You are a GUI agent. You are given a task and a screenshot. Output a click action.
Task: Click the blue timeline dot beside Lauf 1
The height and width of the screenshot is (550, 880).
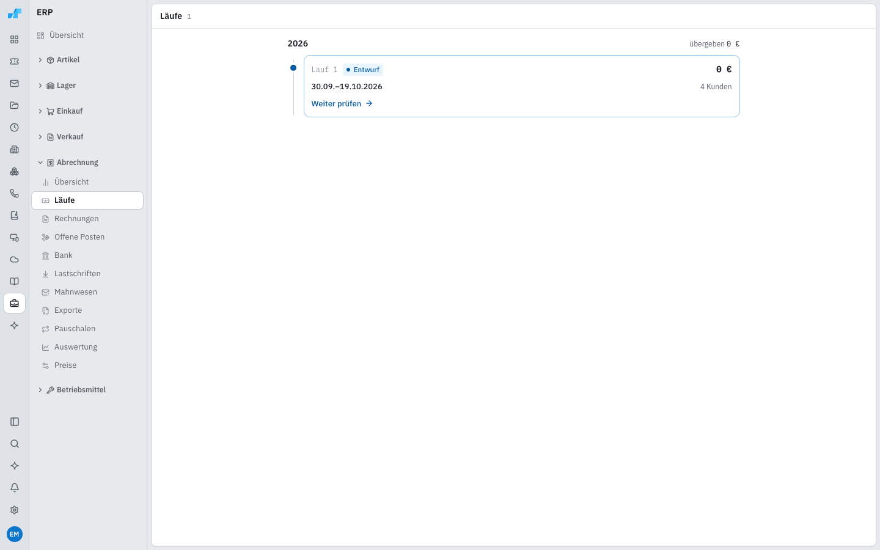[x=293, y=68]
